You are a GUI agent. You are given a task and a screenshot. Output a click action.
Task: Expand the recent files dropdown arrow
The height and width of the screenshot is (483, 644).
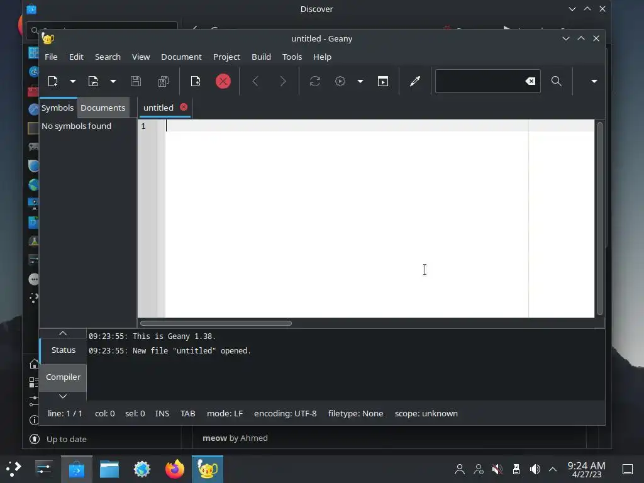click(x=113, y=81)
